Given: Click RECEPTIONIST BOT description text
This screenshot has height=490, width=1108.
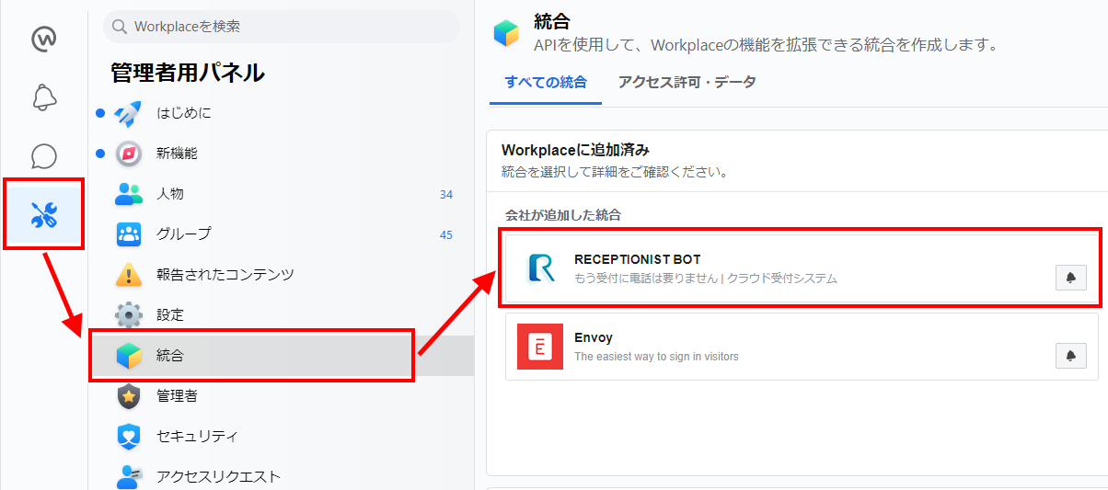Looking at the screenshot, I should (706, 278).
